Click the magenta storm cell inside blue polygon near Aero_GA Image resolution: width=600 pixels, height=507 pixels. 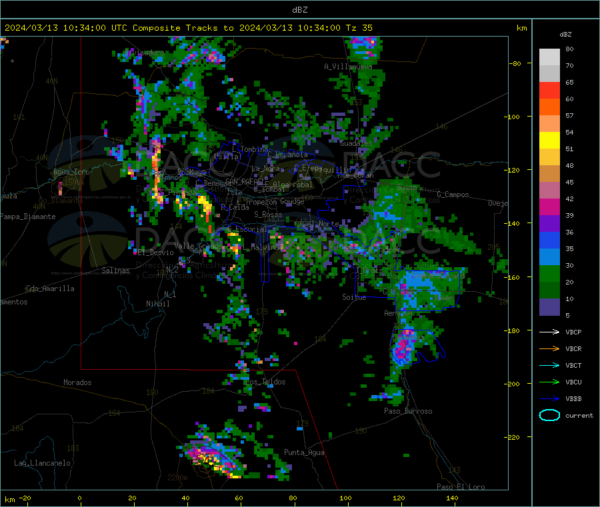tap(403, 346)
